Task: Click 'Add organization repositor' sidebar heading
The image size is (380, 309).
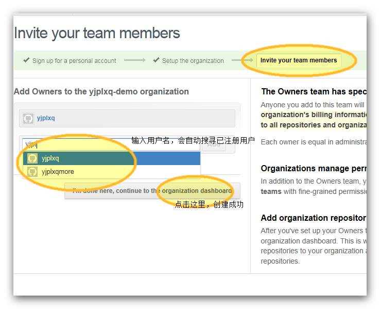Action: pyautogui.click(x=314, y=218)
